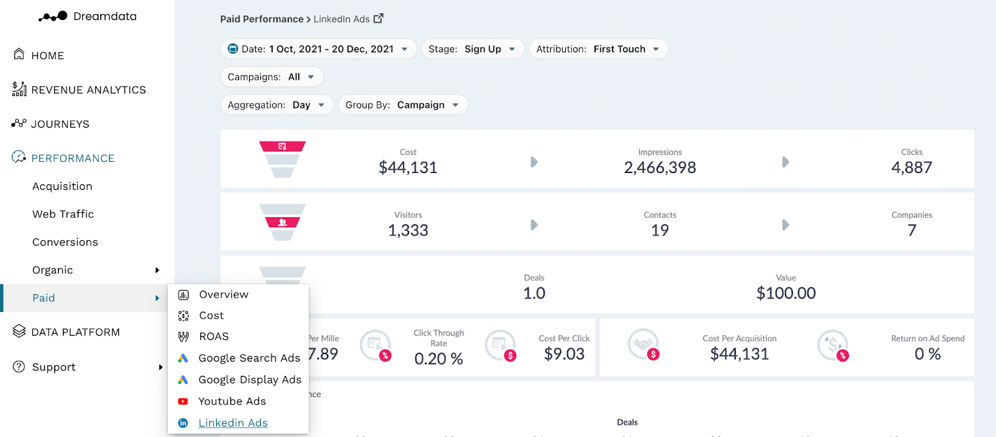Open the Stage Sign Up dropdown
Viewport: 996px width, 437px height.
pos(473,49)
